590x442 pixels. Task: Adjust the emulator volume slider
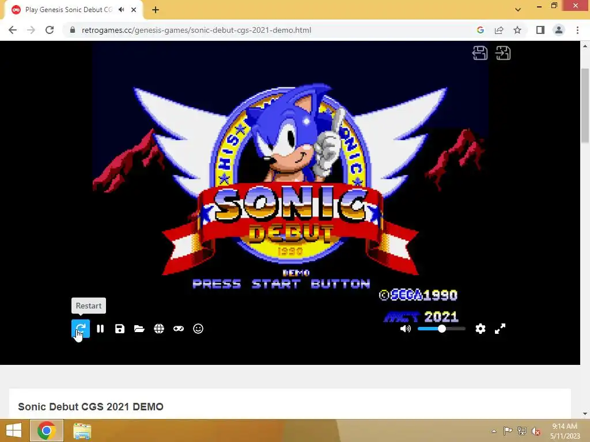point(441,329)
